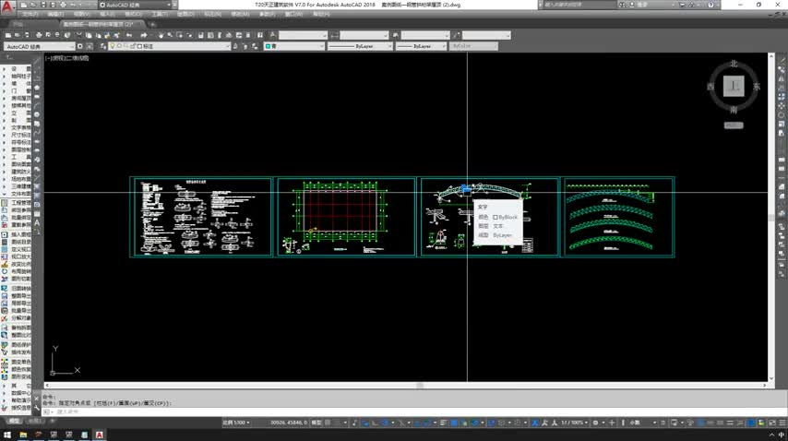Open the 比例 1:100 scale dropdown in status bar
The image size is (788, 441).
click(x=236, y=423)
